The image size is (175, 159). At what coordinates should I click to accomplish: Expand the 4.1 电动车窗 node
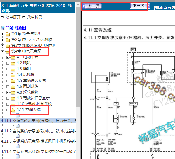(8, 57)
